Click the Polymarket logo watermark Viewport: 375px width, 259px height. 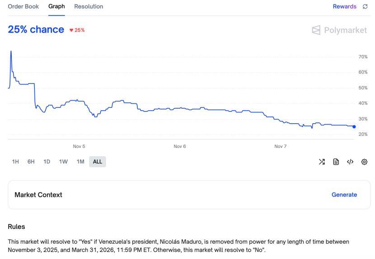point(339,30)
